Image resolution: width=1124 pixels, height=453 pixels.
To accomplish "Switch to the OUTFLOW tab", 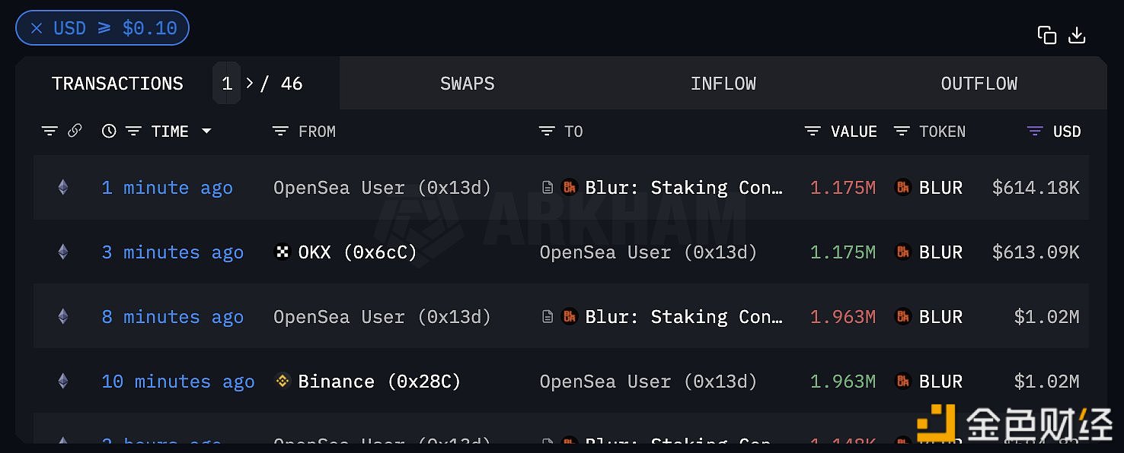I will click(979, 84).
